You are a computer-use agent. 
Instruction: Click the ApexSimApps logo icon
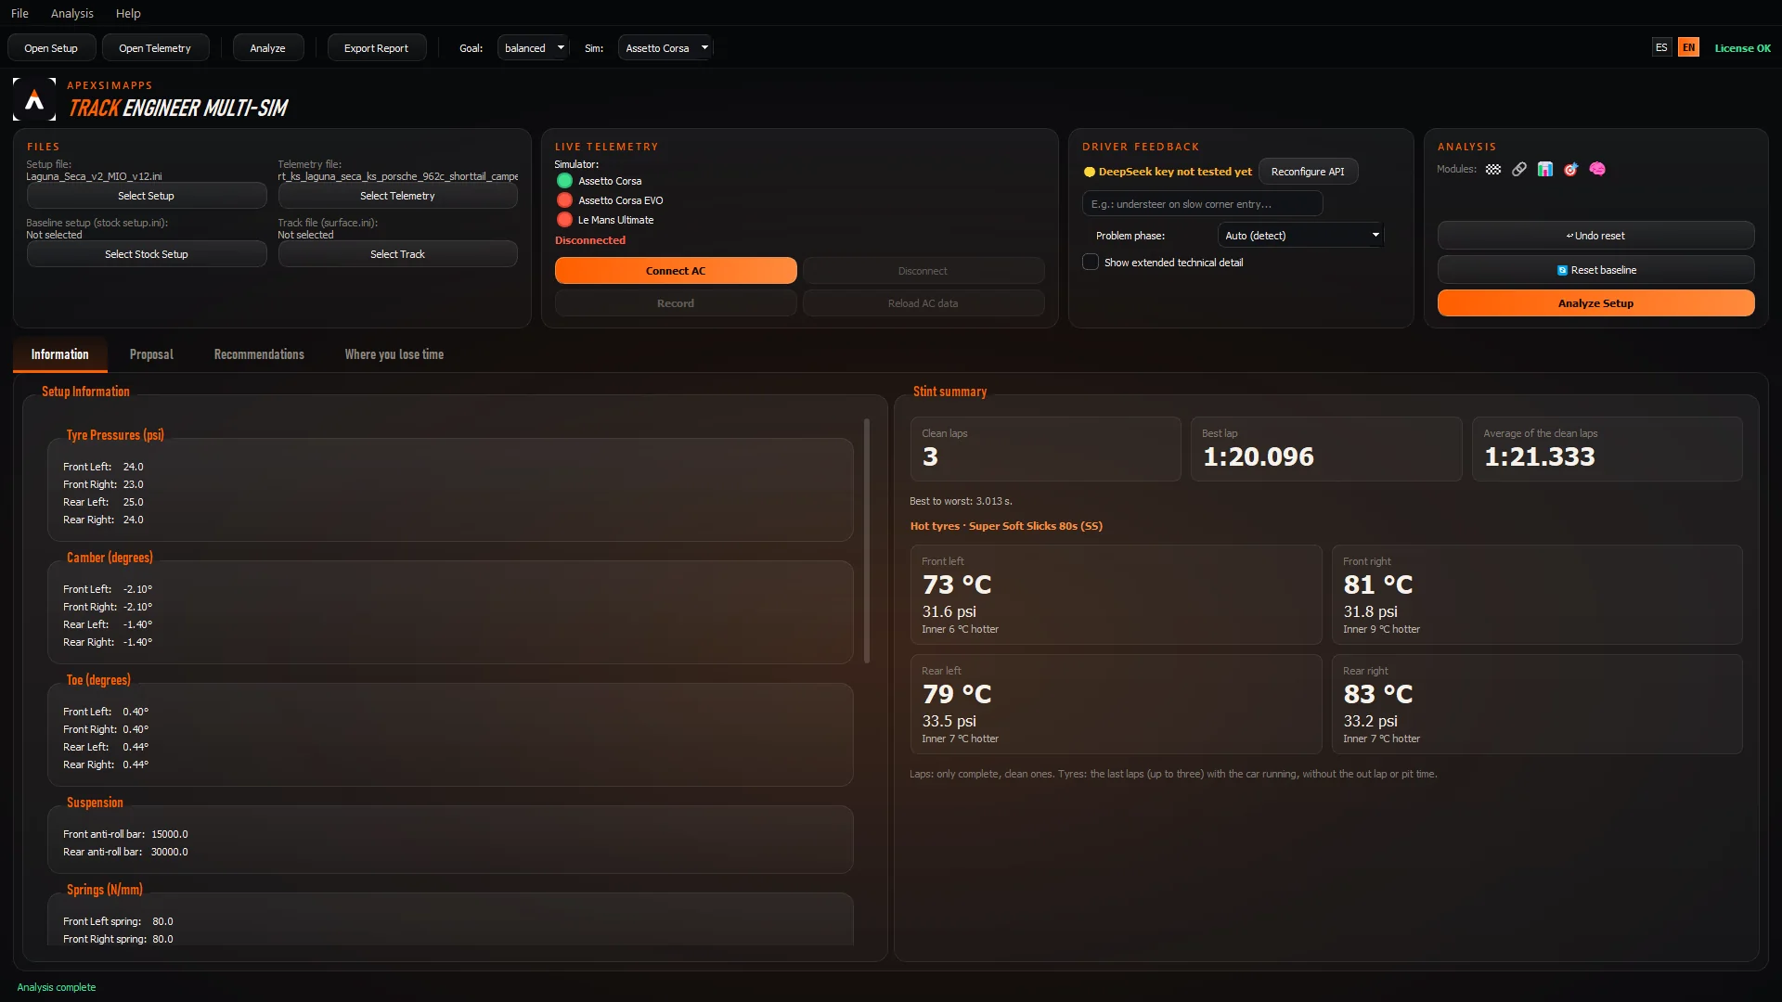34,99
